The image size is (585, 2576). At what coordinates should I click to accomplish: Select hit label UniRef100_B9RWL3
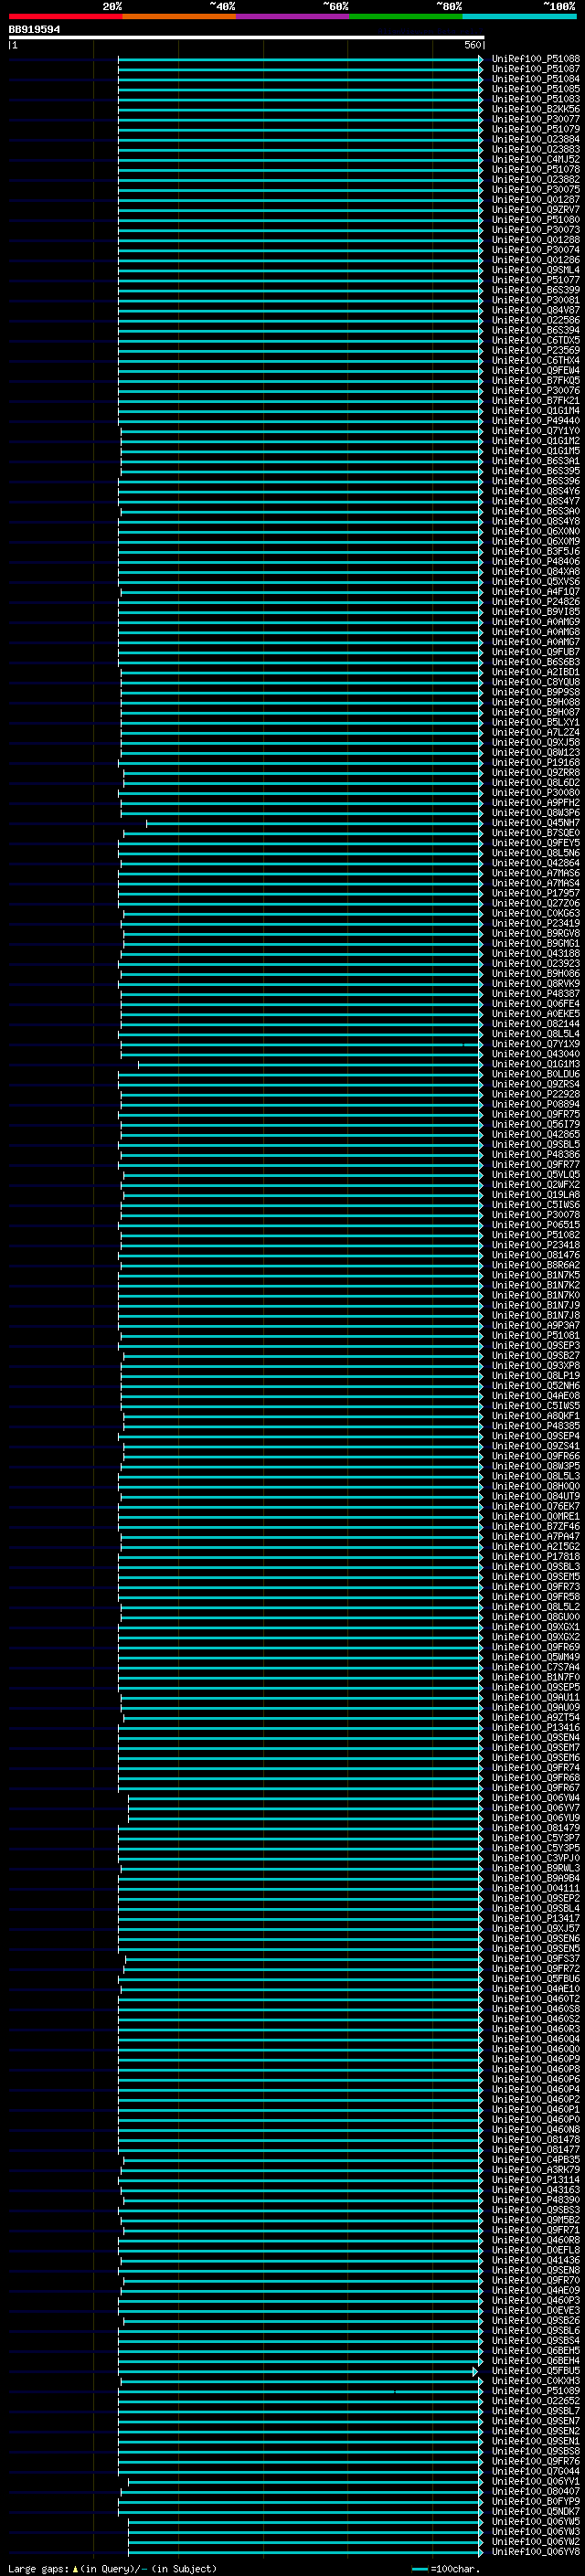(x=536, y=1868)
